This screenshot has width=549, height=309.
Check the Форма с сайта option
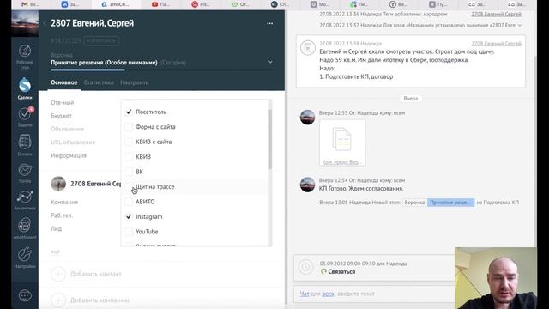click(129, 127)
